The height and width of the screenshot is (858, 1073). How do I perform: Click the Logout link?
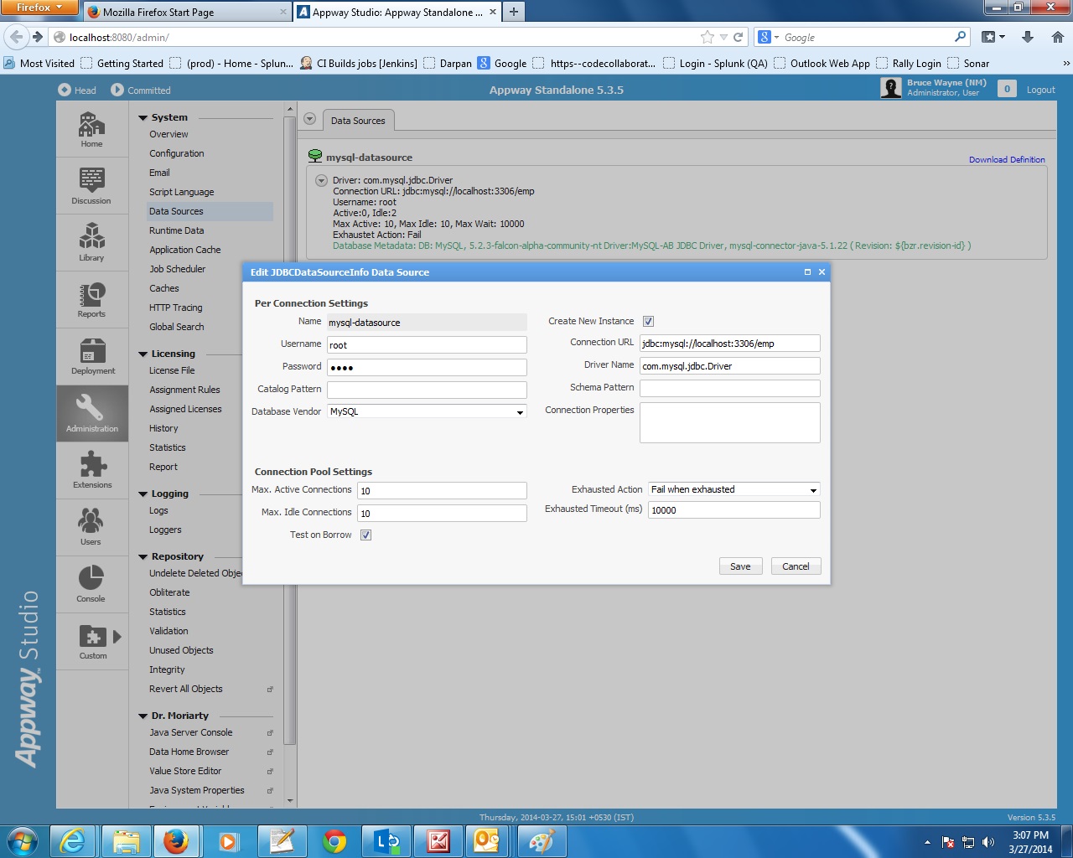(x=1041, y=90)
